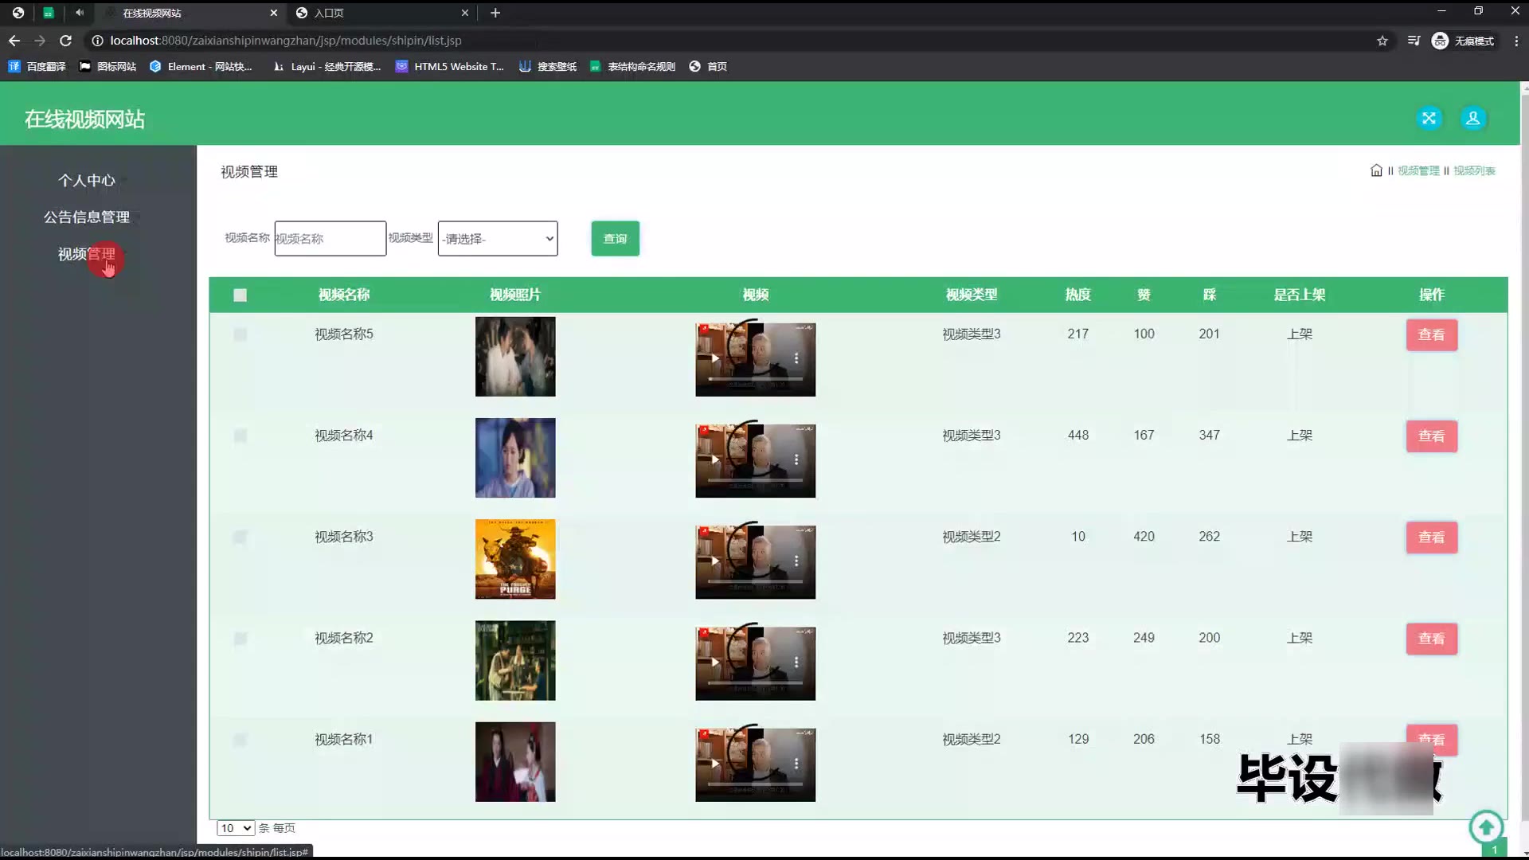Screen dimensions: 1529x860
Task: Click the home icon in breadcrumb
Action: click(1376, 170)
